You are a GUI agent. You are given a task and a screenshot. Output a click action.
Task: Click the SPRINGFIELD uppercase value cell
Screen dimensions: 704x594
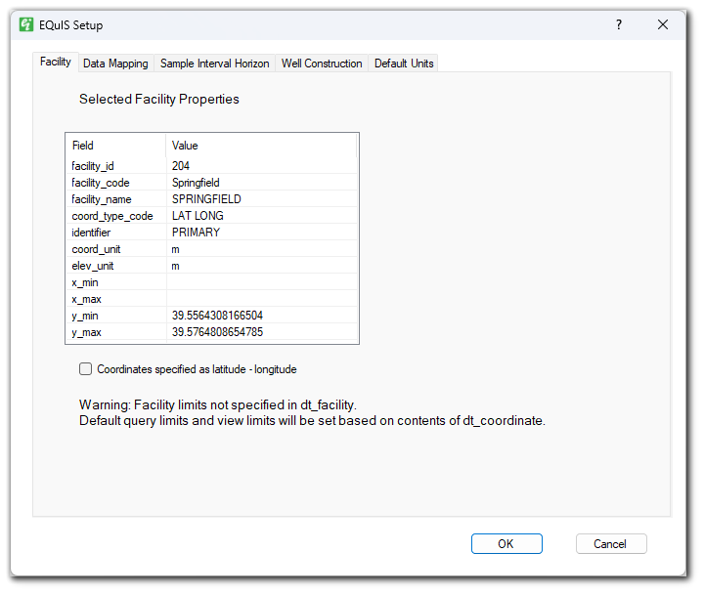click(x=262, y=199)
